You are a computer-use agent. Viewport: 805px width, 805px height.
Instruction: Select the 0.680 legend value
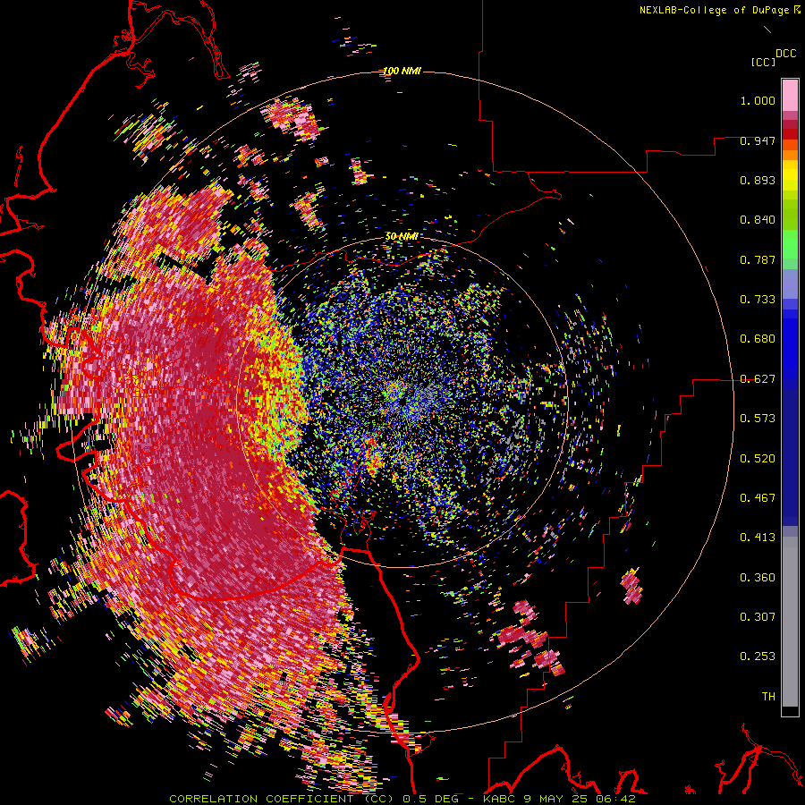758,339
